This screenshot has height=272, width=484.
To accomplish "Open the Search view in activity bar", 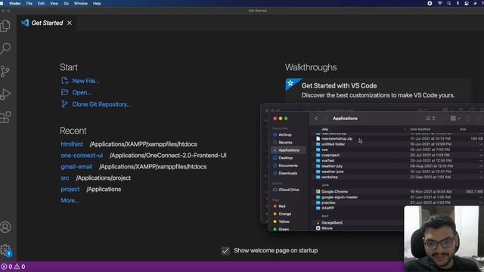I will point(5,48).
